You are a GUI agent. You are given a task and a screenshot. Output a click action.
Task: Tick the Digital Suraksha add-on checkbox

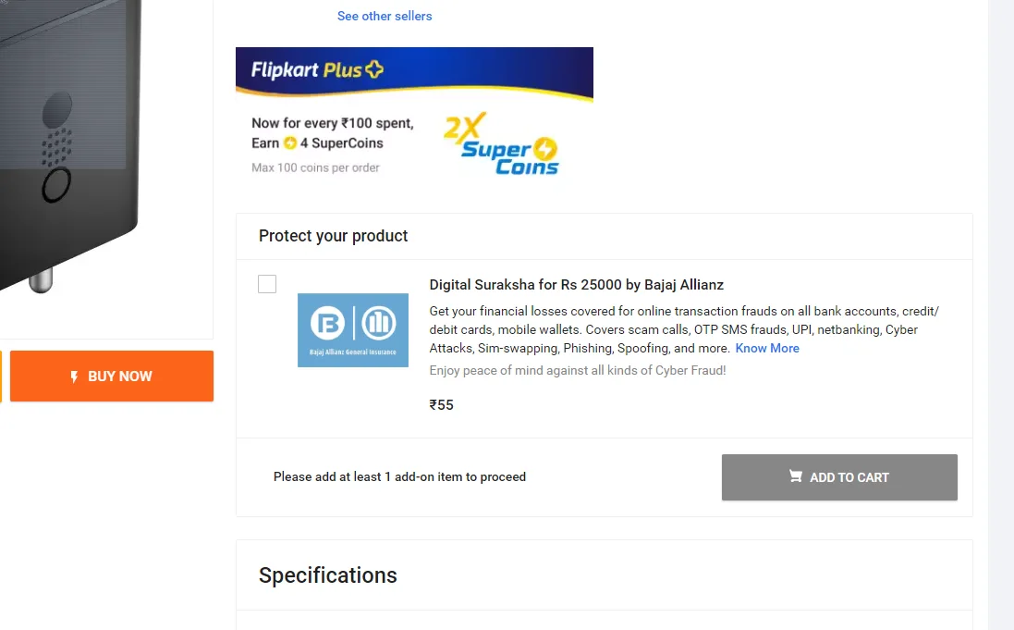267,284
